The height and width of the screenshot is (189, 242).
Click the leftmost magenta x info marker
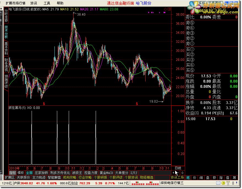[x=148, y=12]
